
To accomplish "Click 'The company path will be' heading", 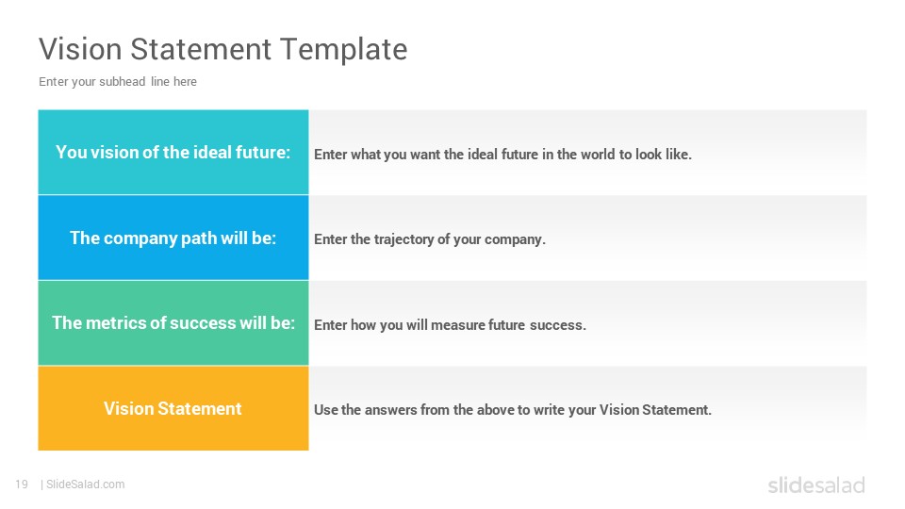I will tap(173, 238).
